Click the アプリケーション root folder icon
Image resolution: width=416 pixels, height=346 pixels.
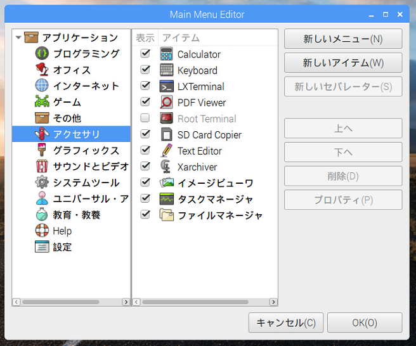31,37
